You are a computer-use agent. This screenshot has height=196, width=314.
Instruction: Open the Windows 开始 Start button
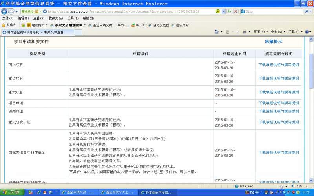click(x=12, y=192)
